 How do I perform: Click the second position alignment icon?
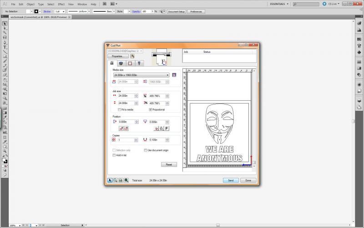(x=126, y=129)
